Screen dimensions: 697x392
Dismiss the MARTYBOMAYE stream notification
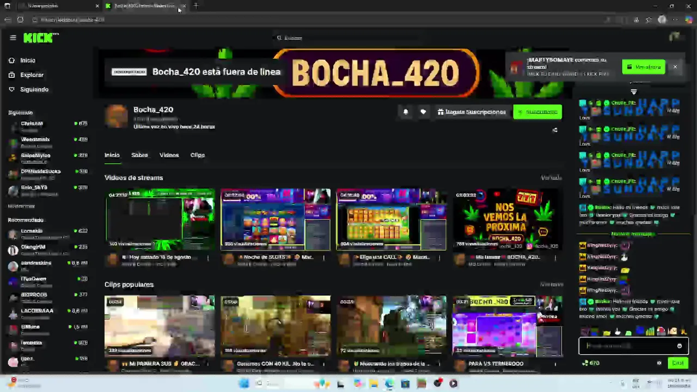pyautogui.click(x=675, y=67)
